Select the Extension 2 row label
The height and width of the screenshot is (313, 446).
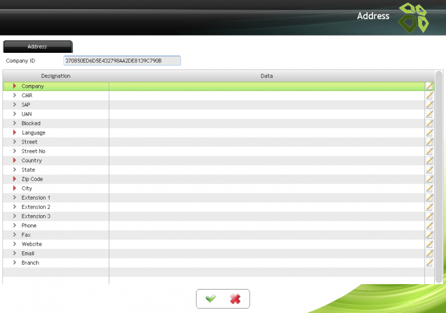point(36,207)
